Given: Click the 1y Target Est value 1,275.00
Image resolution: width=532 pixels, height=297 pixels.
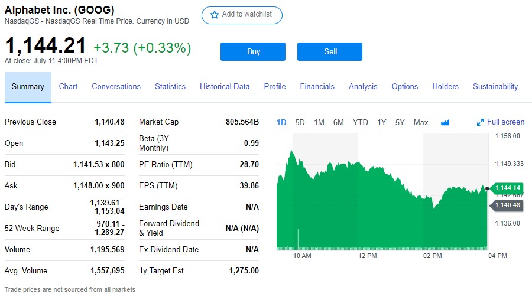Looking at the screenshot, I should pos(244,271).
